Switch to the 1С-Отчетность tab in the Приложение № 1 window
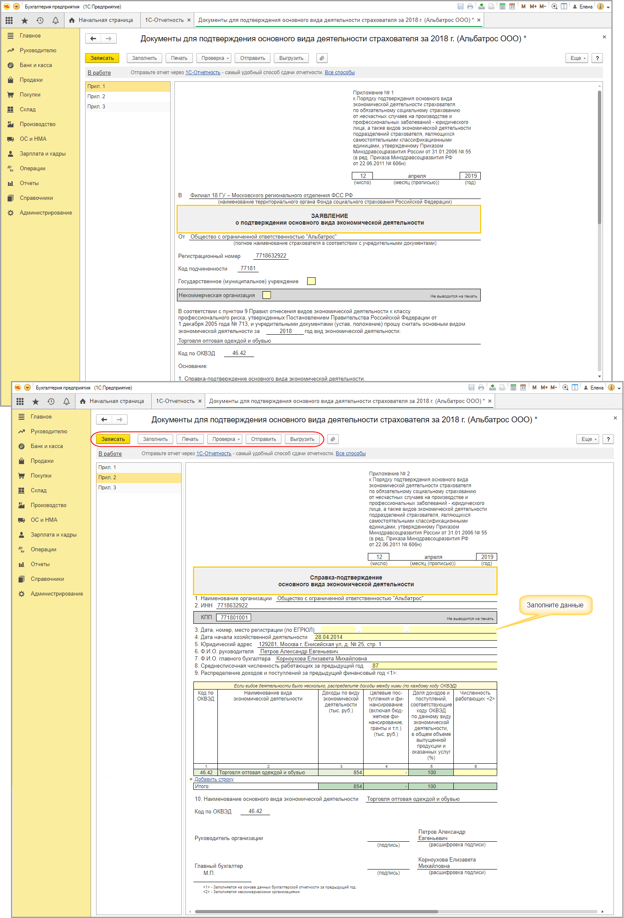 coord(164,20)
